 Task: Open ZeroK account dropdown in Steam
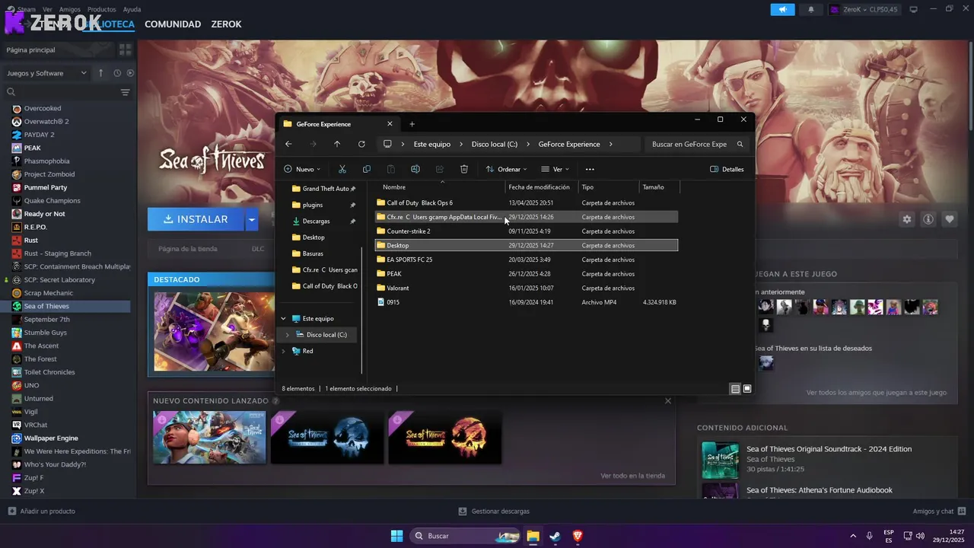864,9
